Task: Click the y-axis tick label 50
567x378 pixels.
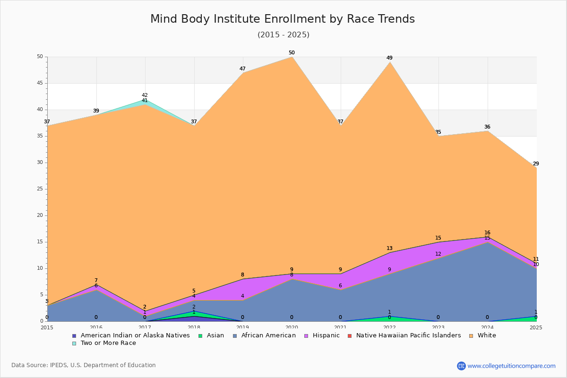Action: pyautogui.click(x=40, y=57)
